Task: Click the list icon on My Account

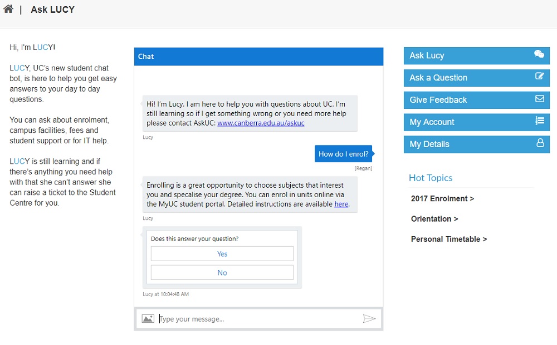Action: coord(540,121)
